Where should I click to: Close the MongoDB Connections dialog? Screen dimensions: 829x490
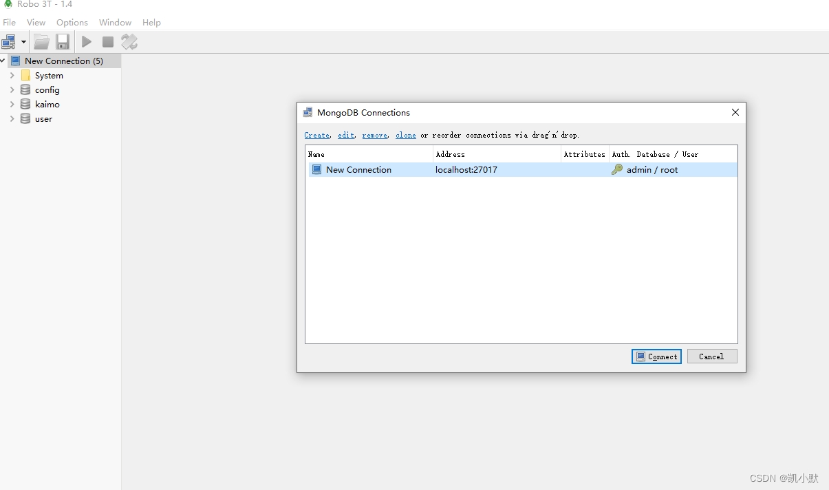coord(735,112)
